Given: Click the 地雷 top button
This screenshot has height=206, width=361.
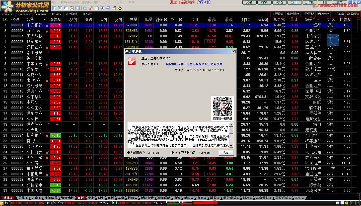Looking at the screenshot, I should click(324, 2).
